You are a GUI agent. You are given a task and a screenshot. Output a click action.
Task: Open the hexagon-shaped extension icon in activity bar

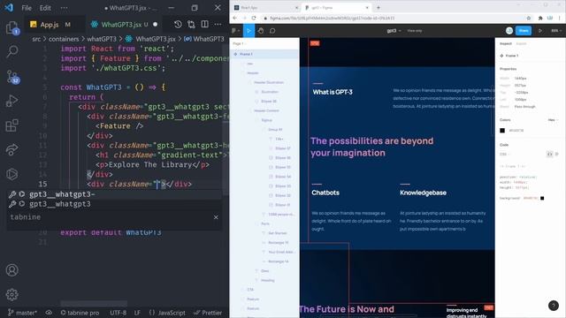11,174
